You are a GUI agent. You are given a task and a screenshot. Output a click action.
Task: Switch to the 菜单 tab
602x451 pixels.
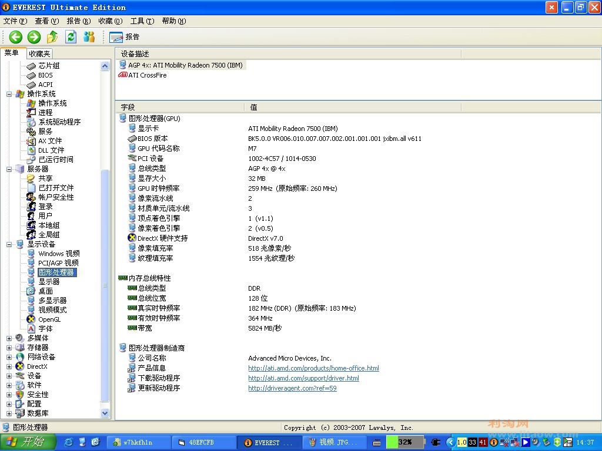point(12,53)
